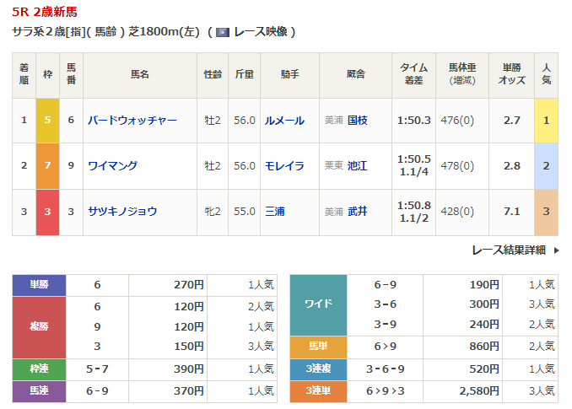Click the race video camera icon
This screenshot has height=409, width=572.
click(x=223, y=32)
